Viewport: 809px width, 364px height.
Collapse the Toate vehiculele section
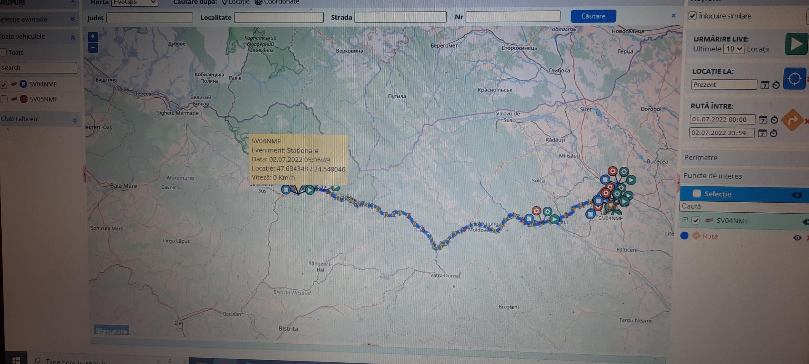click(x=73, y=37)
